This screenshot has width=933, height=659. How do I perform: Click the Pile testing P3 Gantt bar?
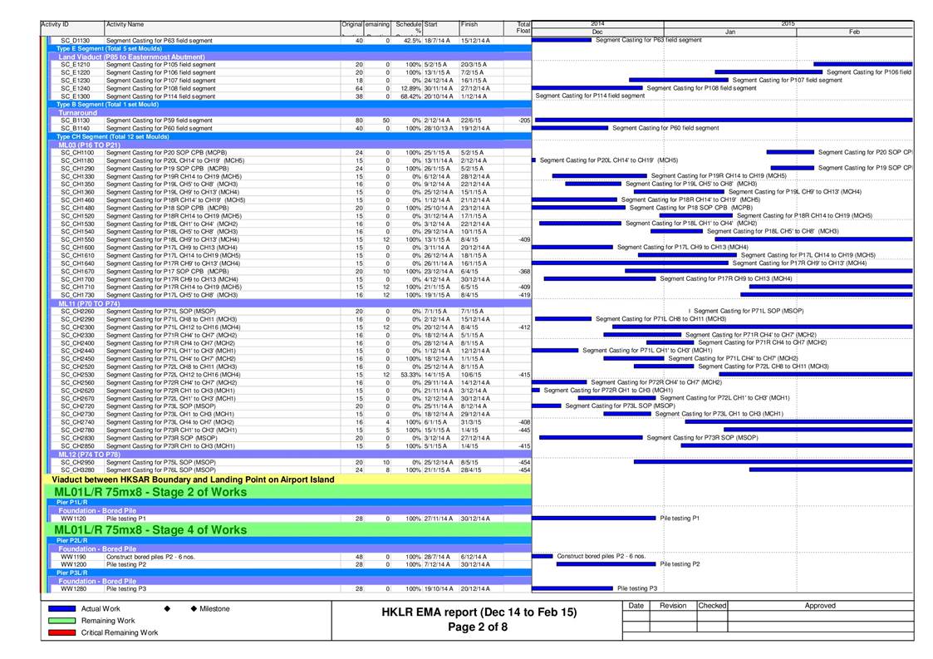(572, 588)
